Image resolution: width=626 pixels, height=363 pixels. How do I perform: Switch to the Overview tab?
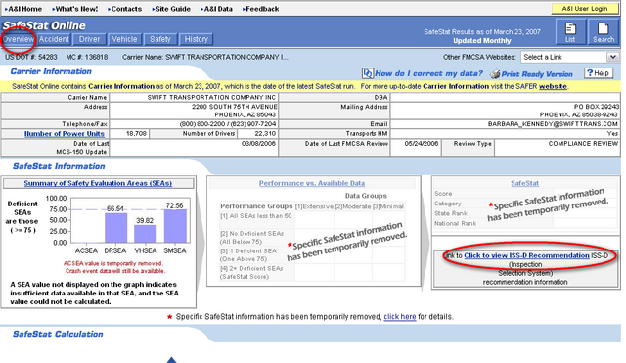(x=19, y=39)
